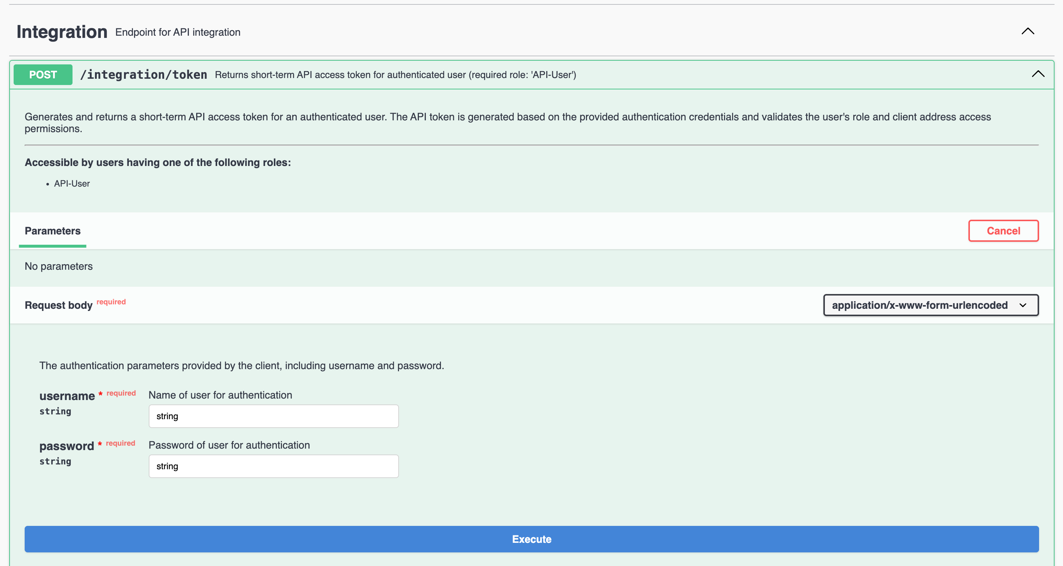Click the username parameter label
Viewport: 1063px width, 566px height.
coord(67,396)
